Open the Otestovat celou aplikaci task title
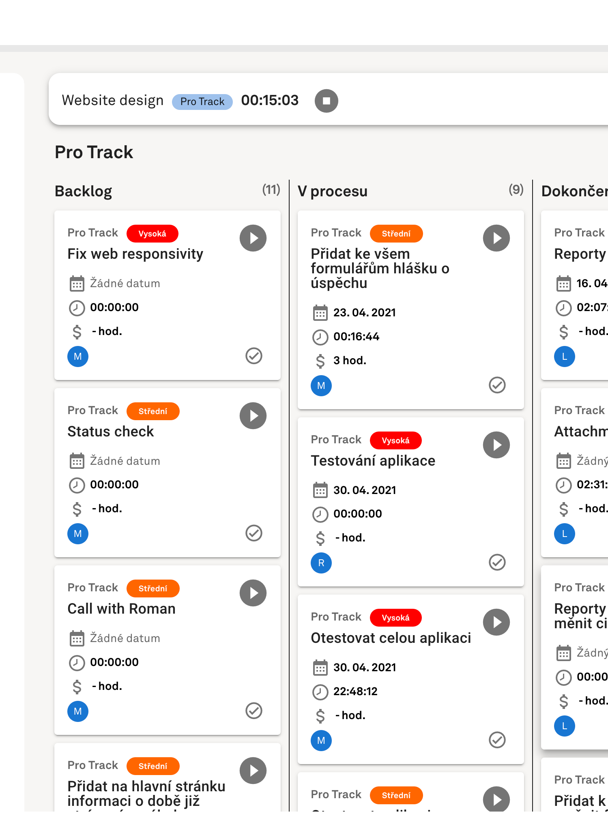 coord(391,638)
